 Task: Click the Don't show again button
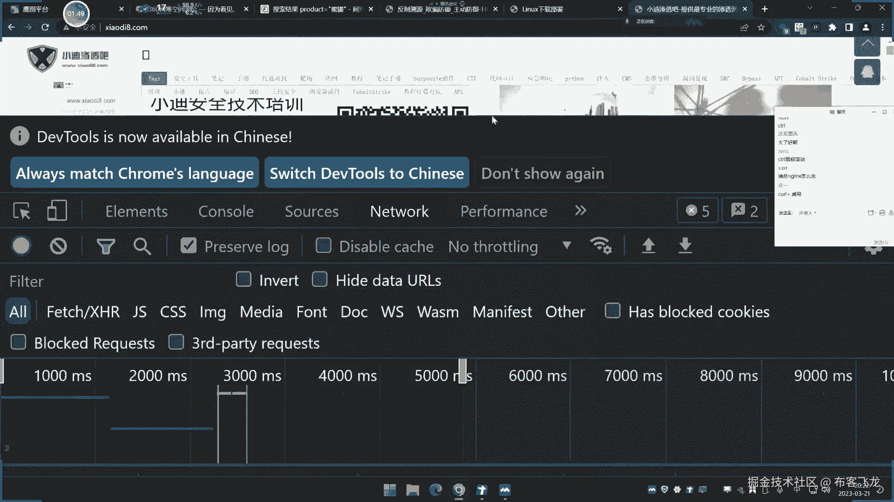click(x=542, y=173)
